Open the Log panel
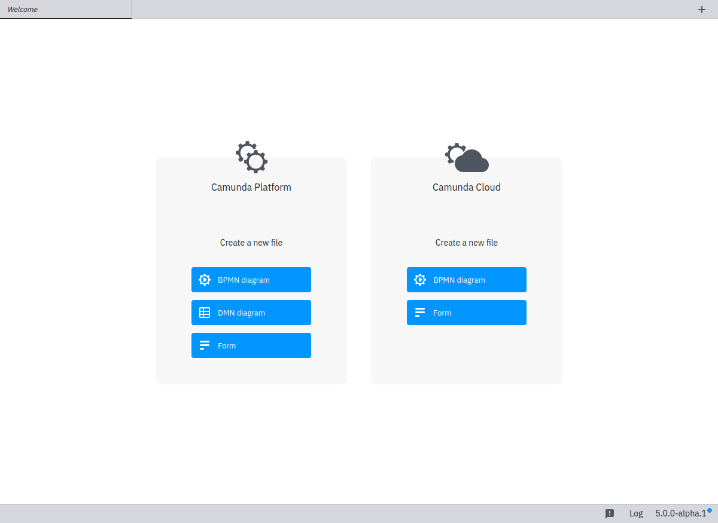 click(635, 513)
